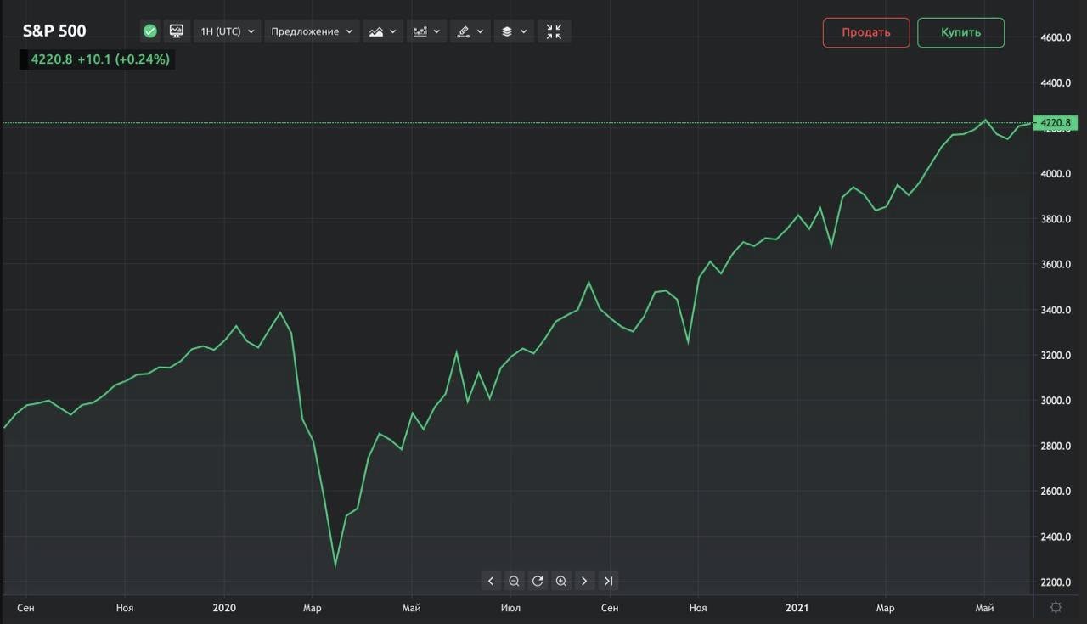Click the zoom in magnifier icon
Image resolution: width=1087 pixels, height=624 pixels.
click(561, 581)
